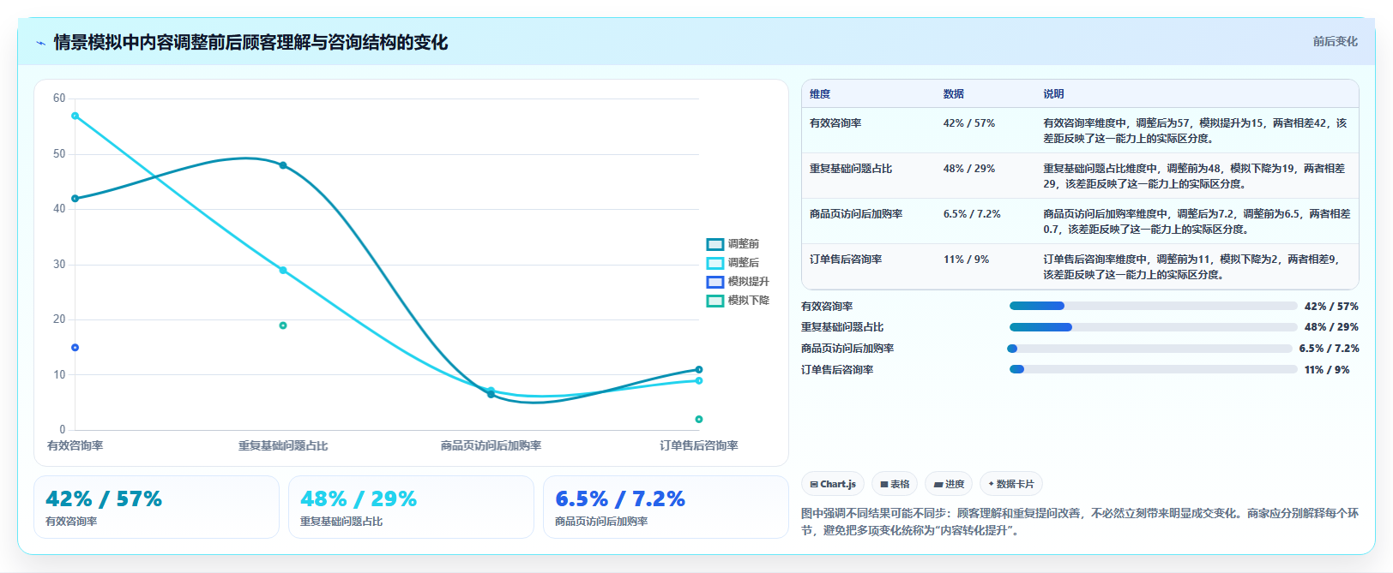Click the 说明 column header
Screen dimensions: 1393x573
click(x=1053, y=94)
